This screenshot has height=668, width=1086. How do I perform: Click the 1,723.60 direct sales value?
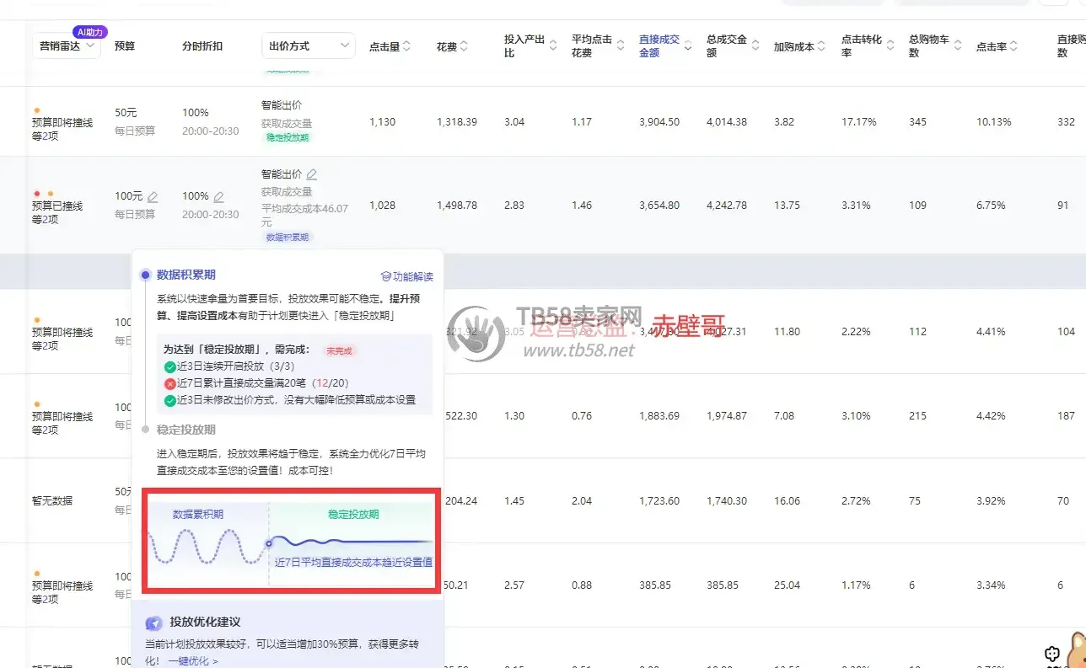click(659, 501)
